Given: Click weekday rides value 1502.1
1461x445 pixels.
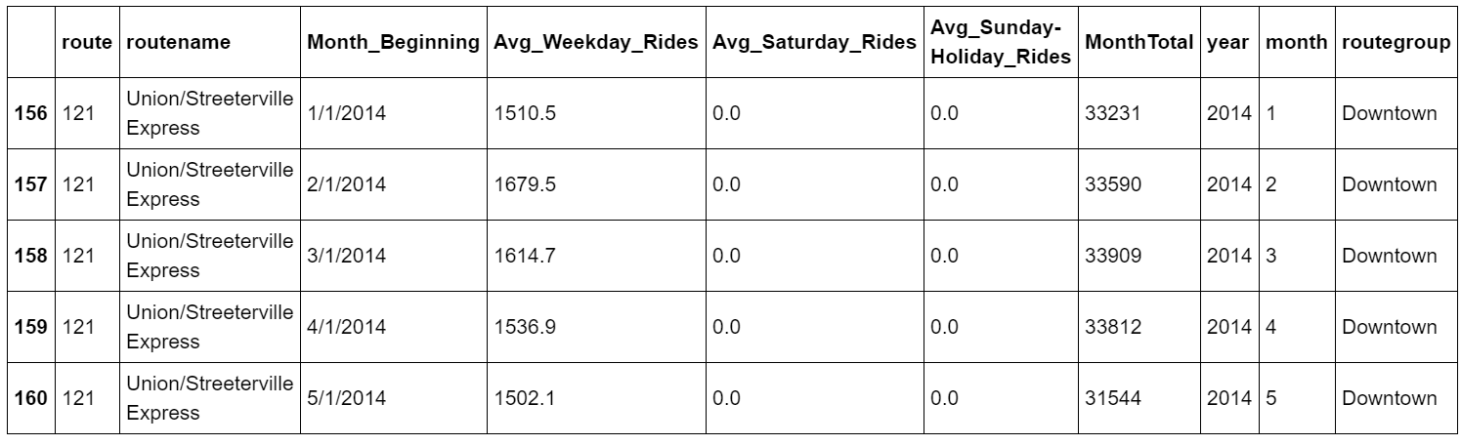Looking at the screenshot, I should (525, 398).
